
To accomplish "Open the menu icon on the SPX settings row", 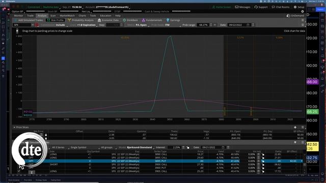I will pos(303,25).
